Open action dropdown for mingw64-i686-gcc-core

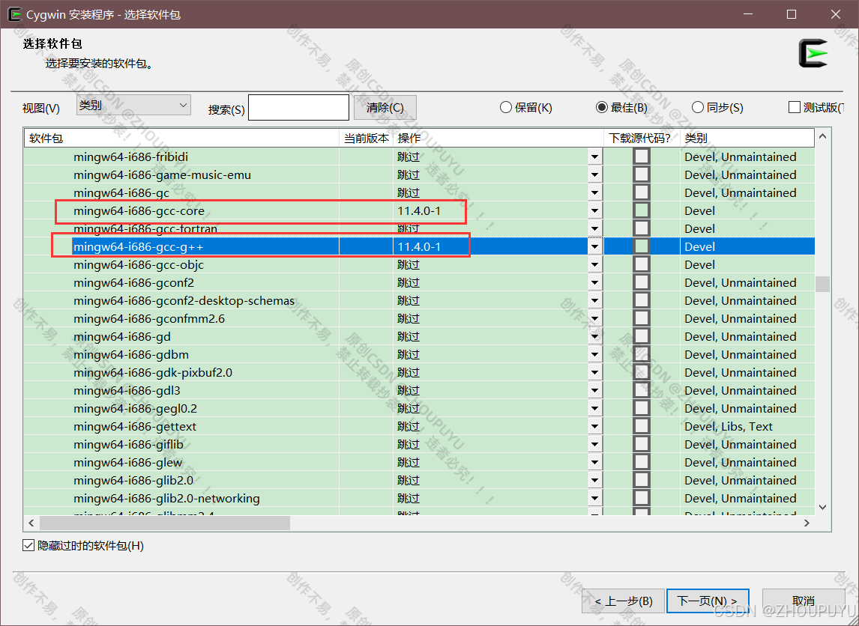click(x=595, y=210)
